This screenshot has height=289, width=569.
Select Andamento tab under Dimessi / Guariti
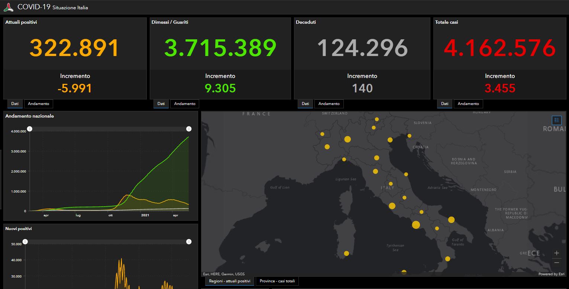click(x=185, y=104)
